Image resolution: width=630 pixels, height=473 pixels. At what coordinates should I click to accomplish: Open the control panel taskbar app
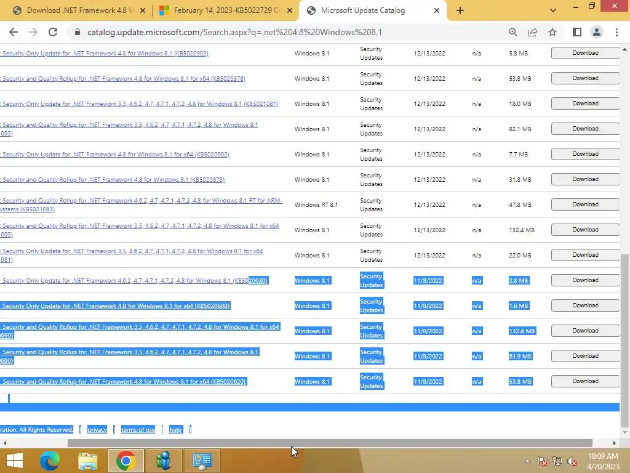[202, 460]
